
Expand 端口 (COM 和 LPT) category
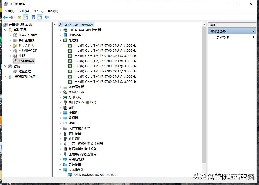[60, 102]
